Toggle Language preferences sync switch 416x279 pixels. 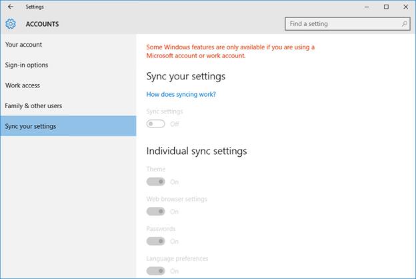156,271
